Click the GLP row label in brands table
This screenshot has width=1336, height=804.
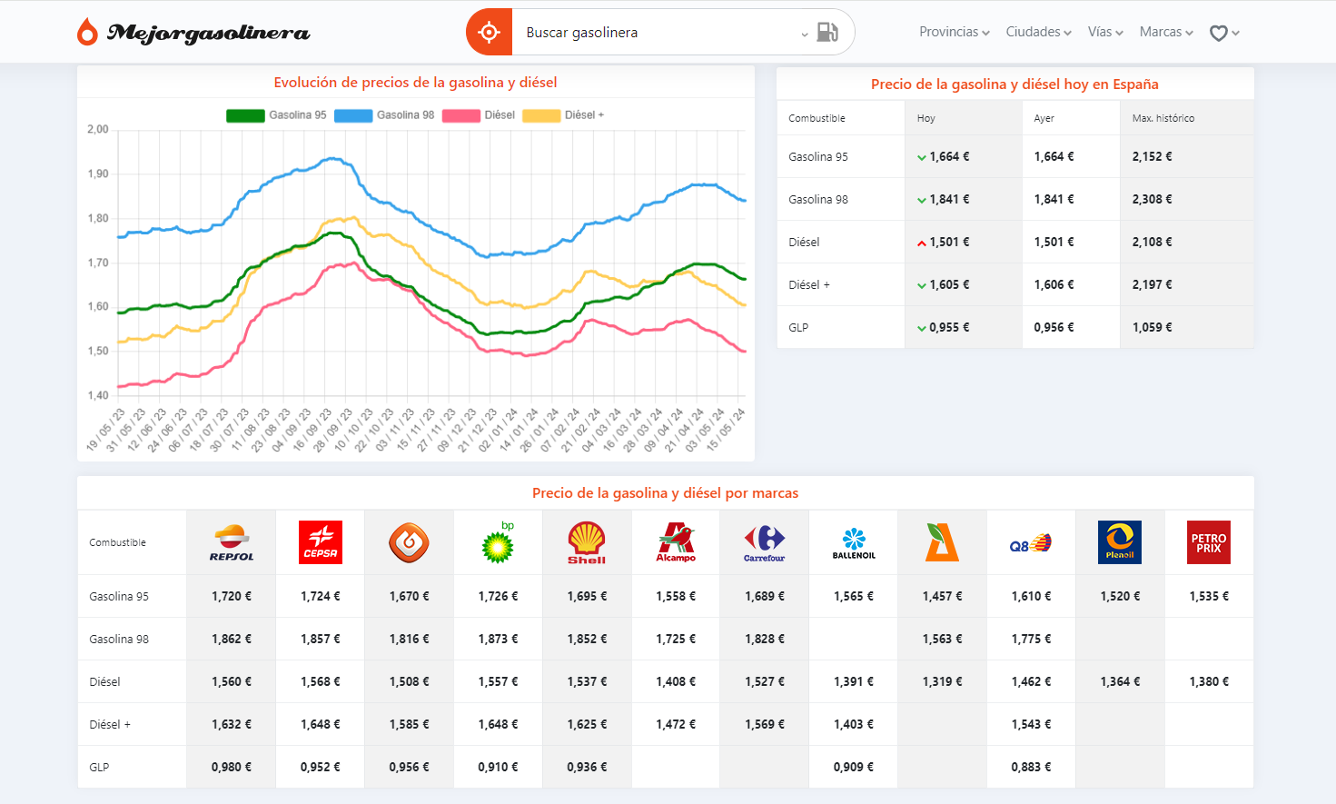click(x=99, y=768)
